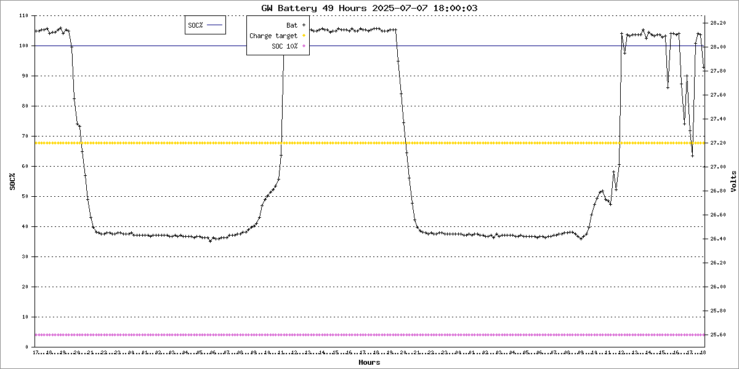Select the 26.20 Volts axis value
739x369 pixels.
pyautogui.click(x=718, y=263)
